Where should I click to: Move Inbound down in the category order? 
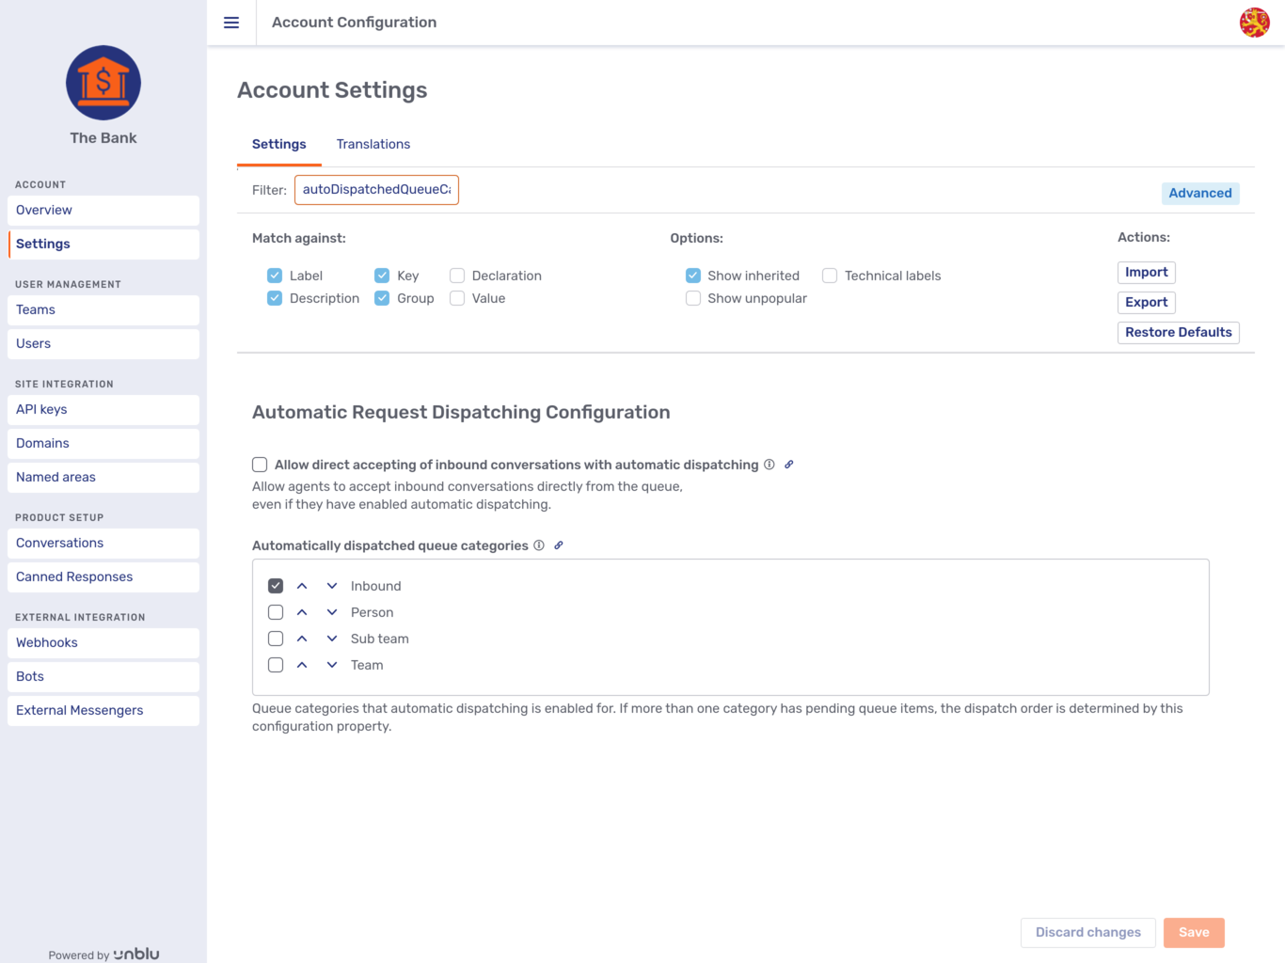[x=331, y=585]
